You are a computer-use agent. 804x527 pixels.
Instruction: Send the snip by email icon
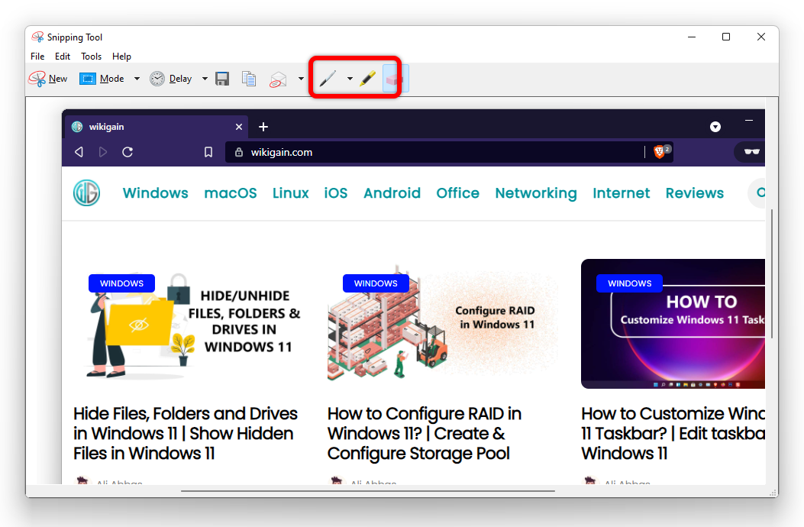pyautogui.click(x=278, y=79)
